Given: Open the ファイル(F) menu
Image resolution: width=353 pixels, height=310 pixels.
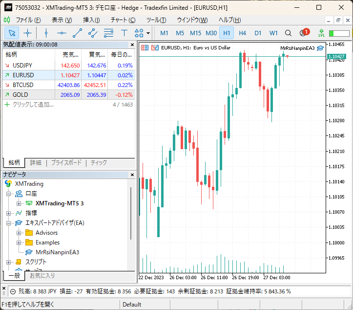Looking at the screenshot, I should (x=28, y=20).
